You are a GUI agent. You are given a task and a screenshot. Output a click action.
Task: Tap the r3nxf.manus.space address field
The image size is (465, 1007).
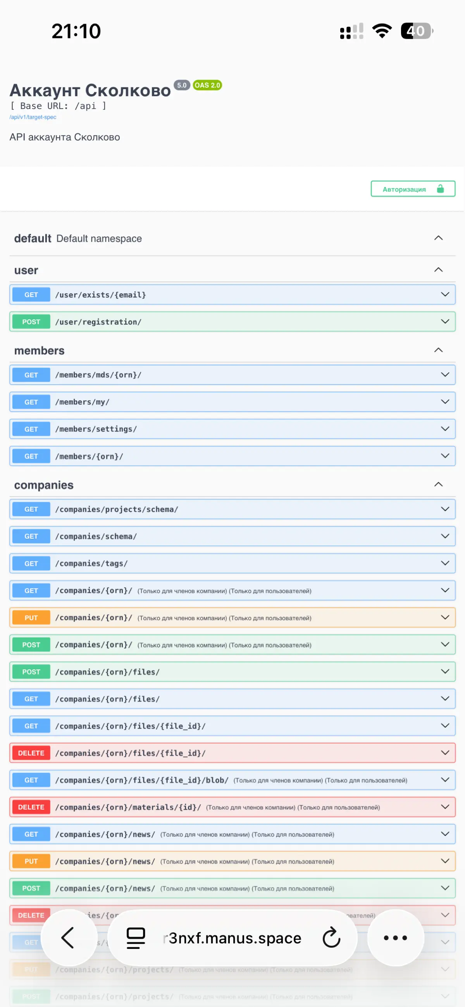click(x=232, y=938)
